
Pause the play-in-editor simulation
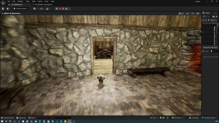pyautogui.click(x=56, y=9)
